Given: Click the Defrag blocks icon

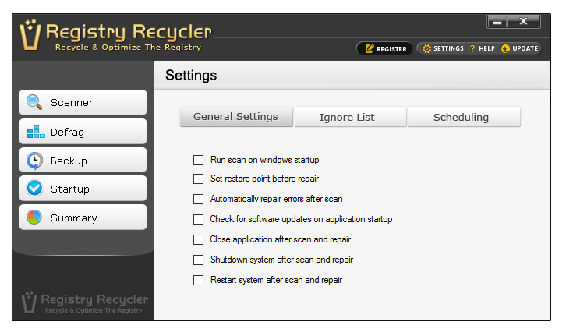Looking at the screenshot, I should tap(36, 132).
